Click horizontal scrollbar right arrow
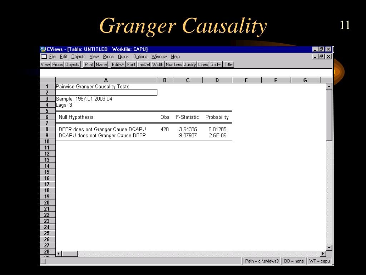366x275 pixels. [323, 254]
